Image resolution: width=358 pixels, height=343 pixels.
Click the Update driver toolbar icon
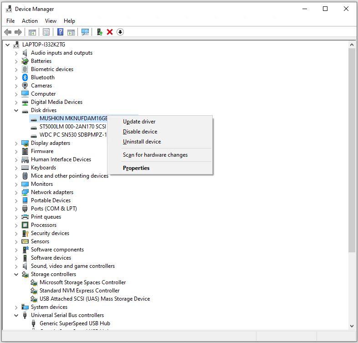pos(100,32)
